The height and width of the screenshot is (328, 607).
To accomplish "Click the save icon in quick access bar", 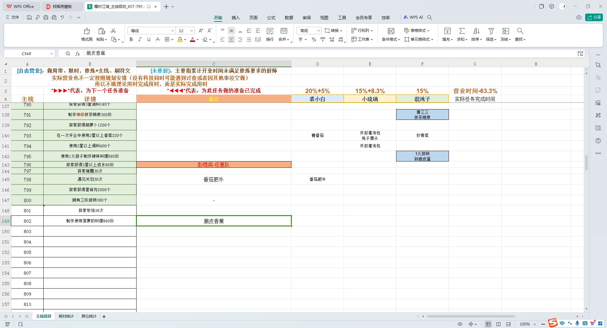I will 29,17.
